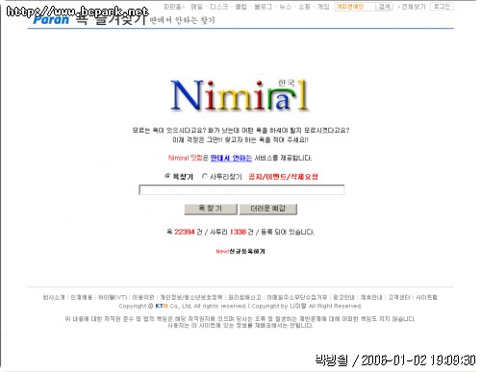Screen dimensions: 481x372
Task: Click the KTH logo in footer
Action: point(162,306)
